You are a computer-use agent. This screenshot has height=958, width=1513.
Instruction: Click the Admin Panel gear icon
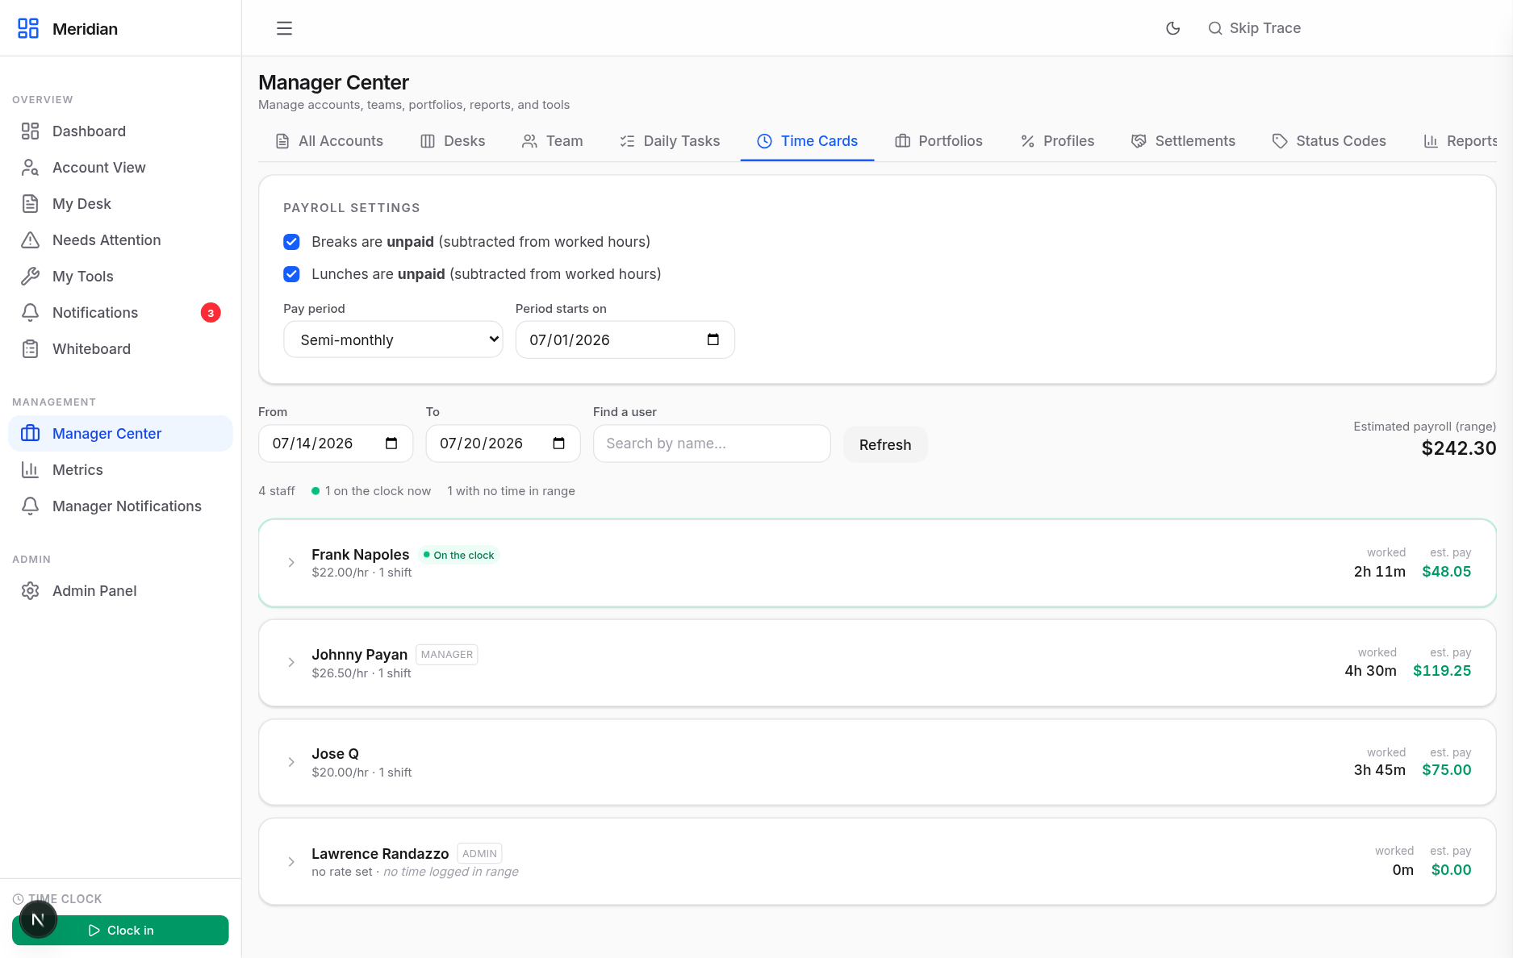coord(30,591)
